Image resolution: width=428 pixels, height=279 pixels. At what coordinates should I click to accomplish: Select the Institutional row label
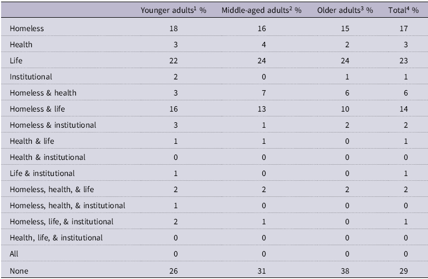pos(31,77)
